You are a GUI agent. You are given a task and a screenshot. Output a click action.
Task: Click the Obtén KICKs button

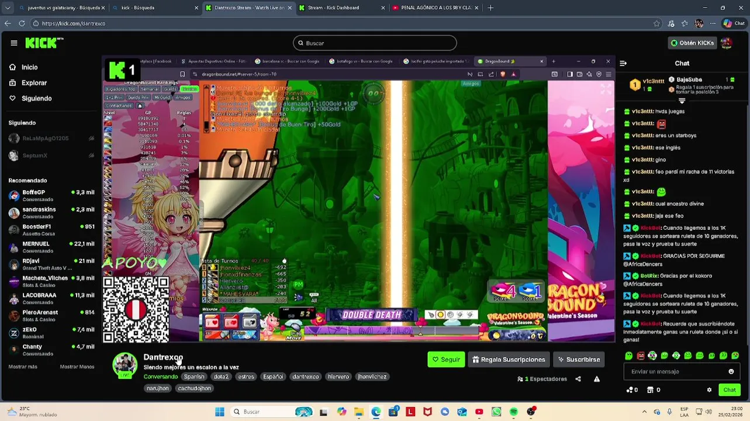[692, 43]
